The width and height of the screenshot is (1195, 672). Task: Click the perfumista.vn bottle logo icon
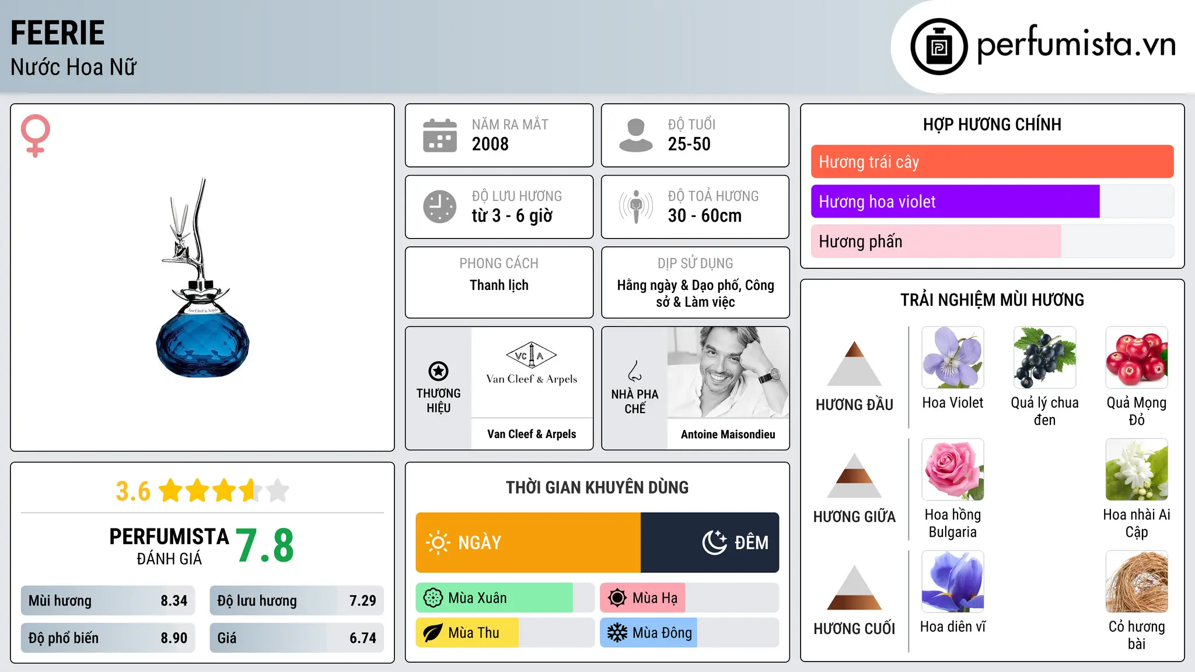tap(939, 47)
